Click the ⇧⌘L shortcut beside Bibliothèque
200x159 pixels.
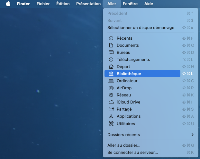click(188, 74)
